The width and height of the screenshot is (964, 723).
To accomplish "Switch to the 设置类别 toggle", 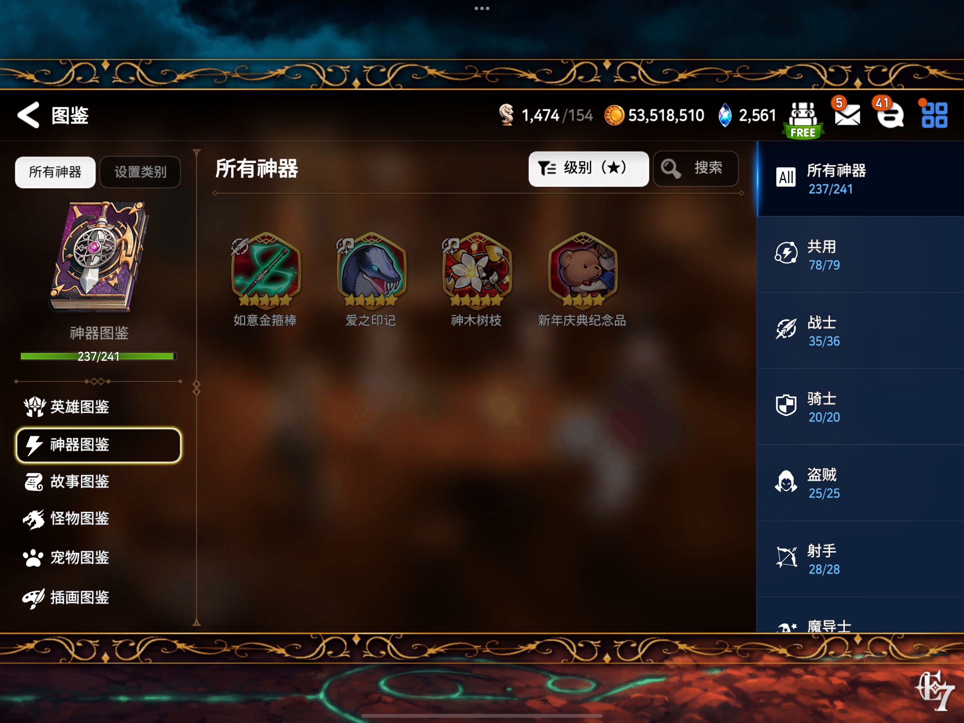I will (140, 172).
